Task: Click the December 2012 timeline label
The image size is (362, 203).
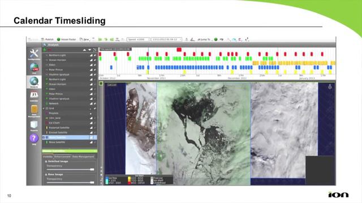Action: click(x=237, y=78)
